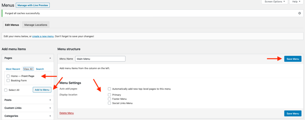Dismiss the cache purged notification
The height and width of the screenshot is (120, 305).
click(299, 13)
